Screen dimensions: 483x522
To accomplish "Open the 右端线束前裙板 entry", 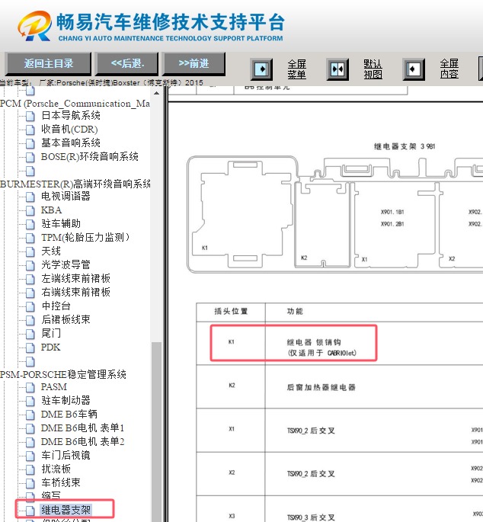I will [75, 292].
